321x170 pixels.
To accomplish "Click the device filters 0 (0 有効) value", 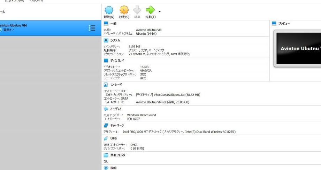I will tap(137, 148).
